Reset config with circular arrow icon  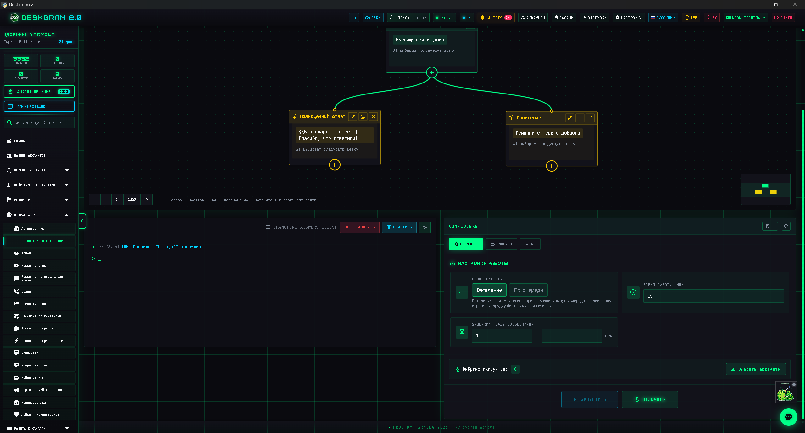pos(786,226)
